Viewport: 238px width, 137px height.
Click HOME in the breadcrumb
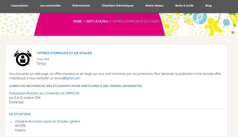77,22
